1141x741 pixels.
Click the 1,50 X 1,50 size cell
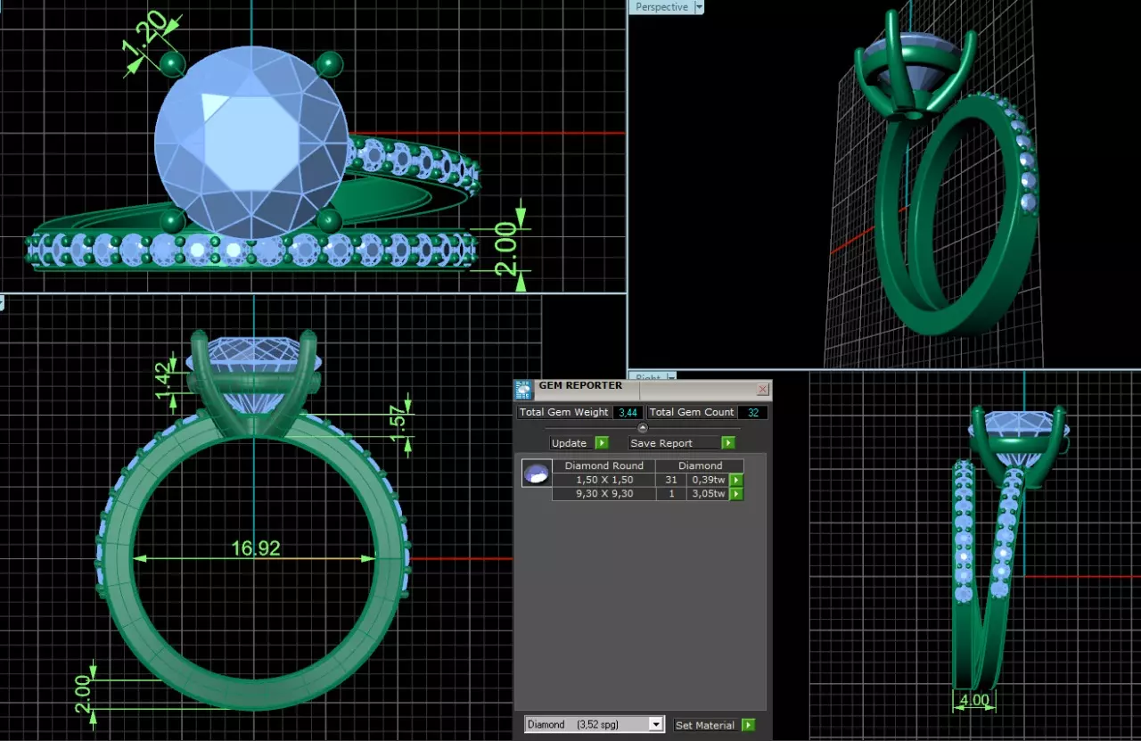(604, 480)
